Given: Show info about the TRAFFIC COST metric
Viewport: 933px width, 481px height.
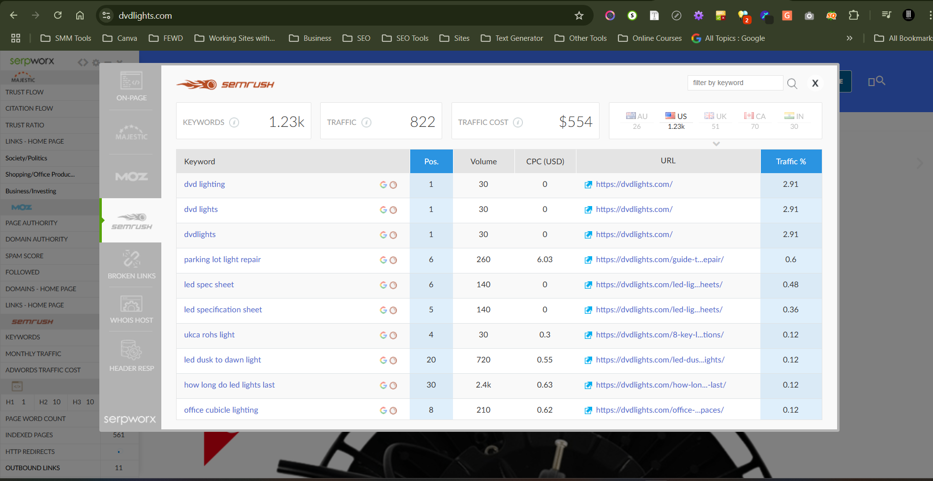Looking at the screenshot, I should pyautogui.click(x=518, y=122).
